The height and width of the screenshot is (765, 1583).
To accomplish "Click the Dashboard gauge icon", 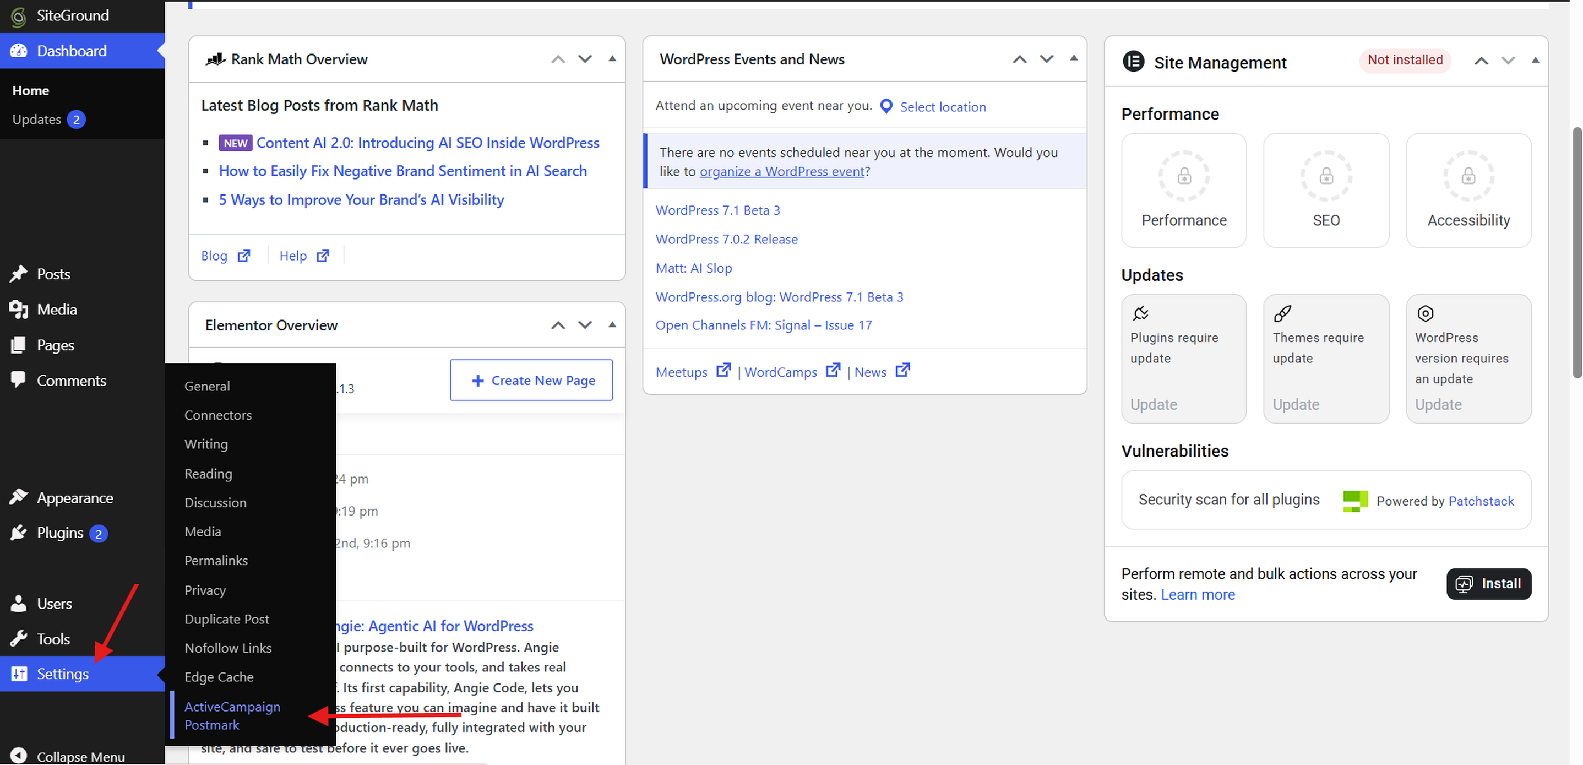I will (x=18, y=51).
